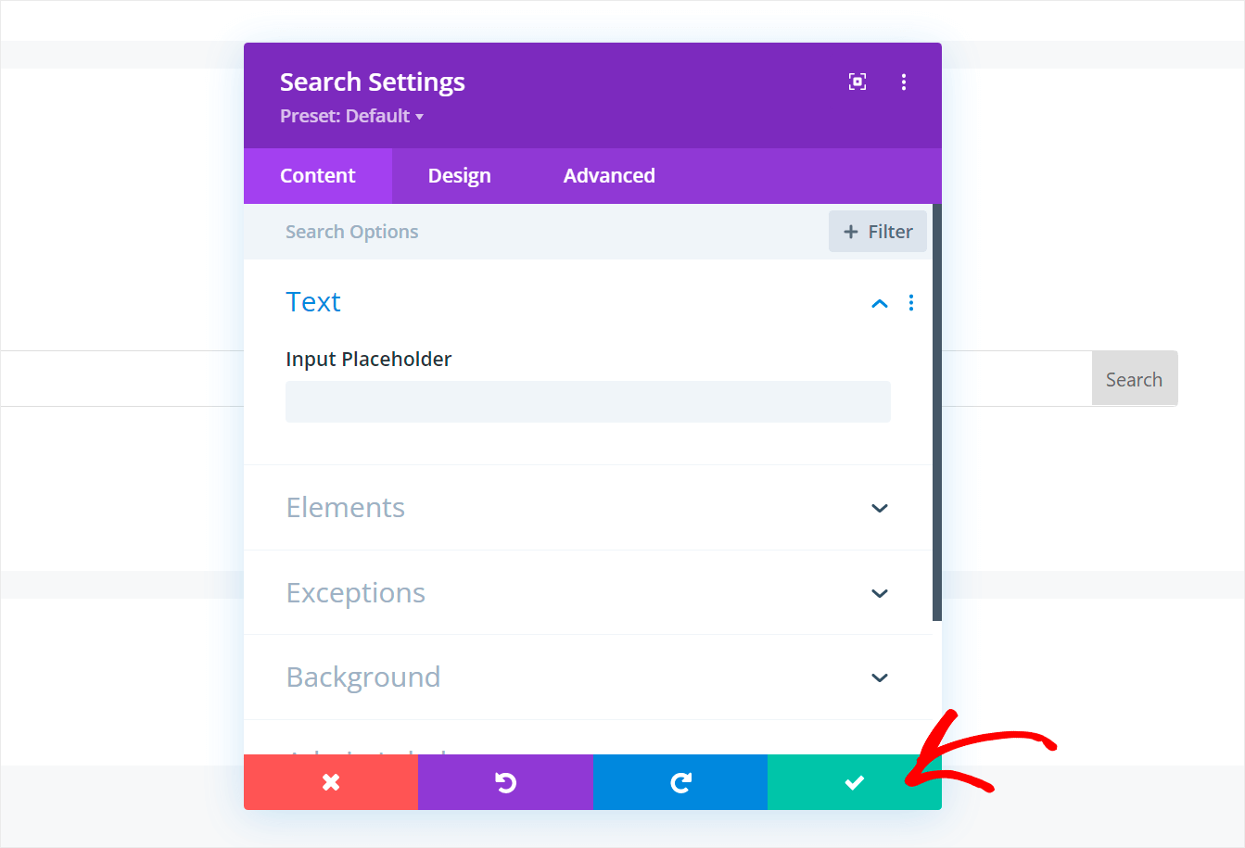Select the Content tab
The width and height of the screenshot is (1245, 848).
[317, 175]
